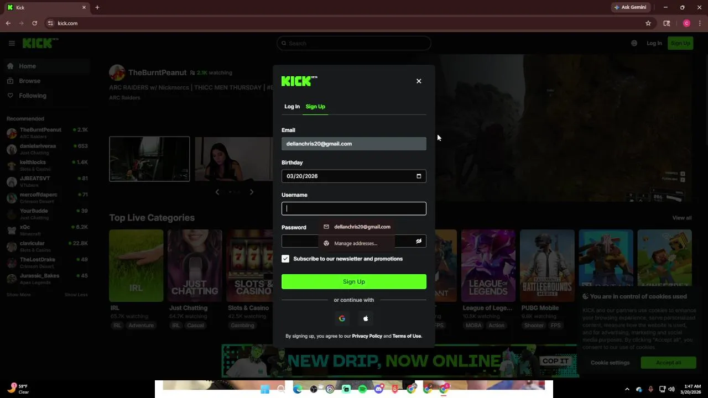Open the volume control in system tray
Image resolution: width=708 pixels, height=398 pixels.
pos(671,389)
